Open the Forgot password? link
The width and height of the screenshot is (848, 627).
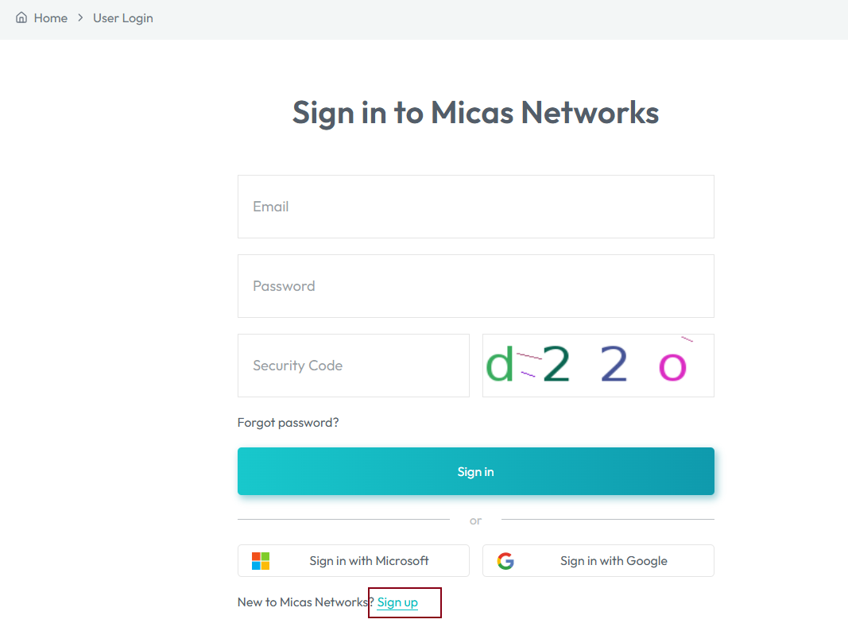pos(288,423)
